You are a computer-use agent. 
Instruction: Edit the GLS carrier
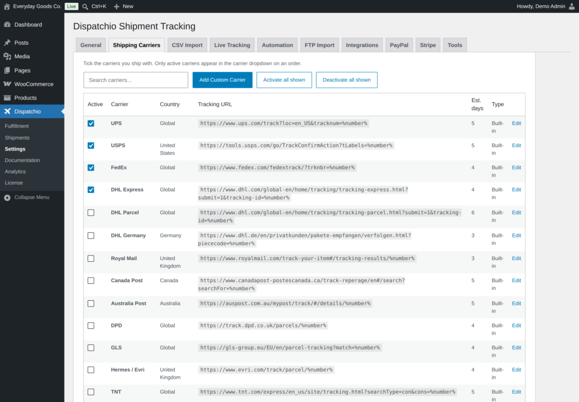pos(516,348)
